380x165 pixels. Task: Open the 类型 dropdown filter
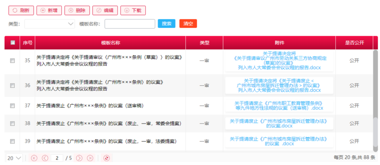(50, 24)
